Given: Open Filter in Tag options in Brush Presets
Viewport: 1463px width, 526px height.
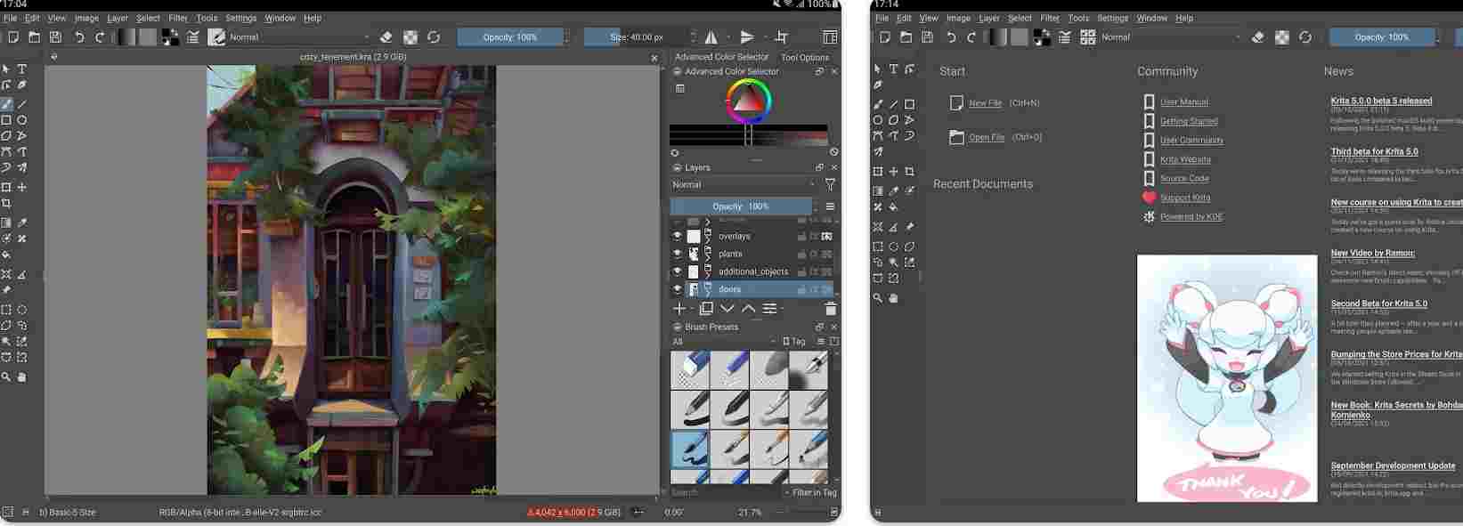Looking at the screenshot, I should (x=810, y=492).
